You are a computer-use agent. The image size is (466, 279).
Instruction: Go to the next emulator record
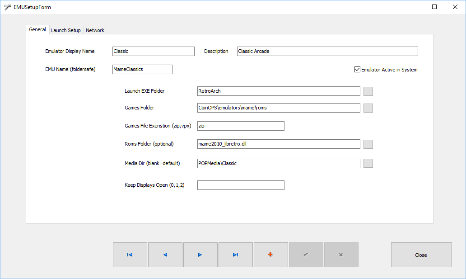pos(200,255)
